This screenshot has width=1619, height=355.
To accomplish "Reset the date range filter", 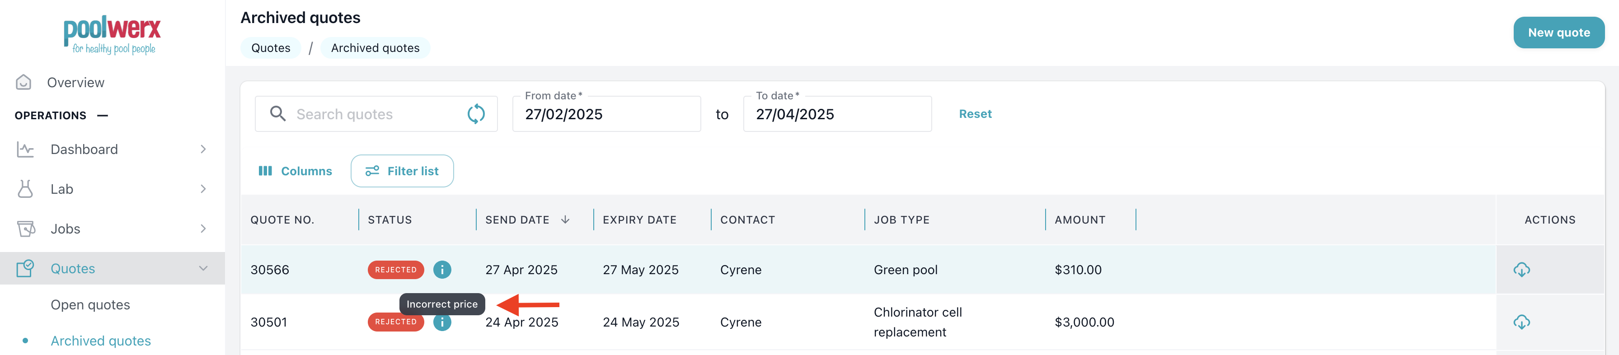I will [x=975, y=114].
